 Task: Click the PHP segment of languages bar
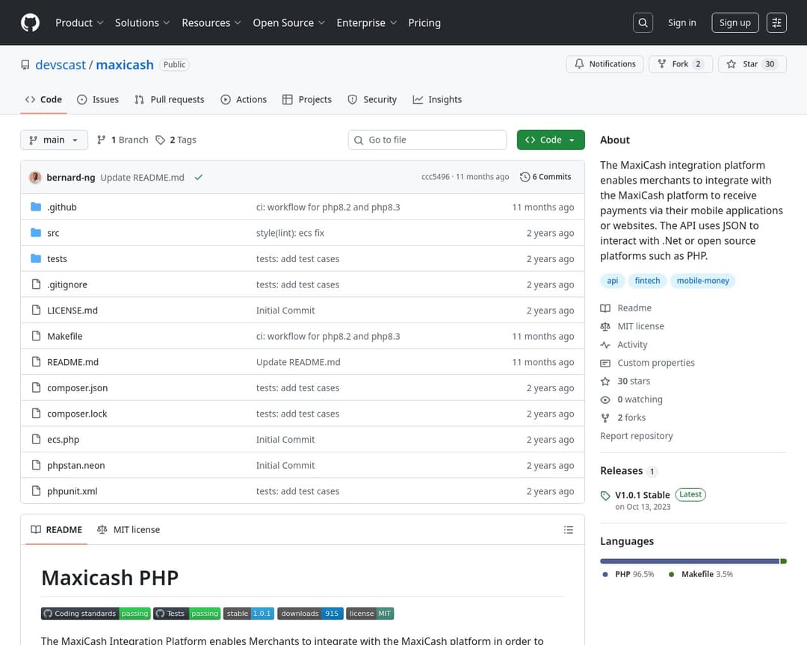[690, 561]
